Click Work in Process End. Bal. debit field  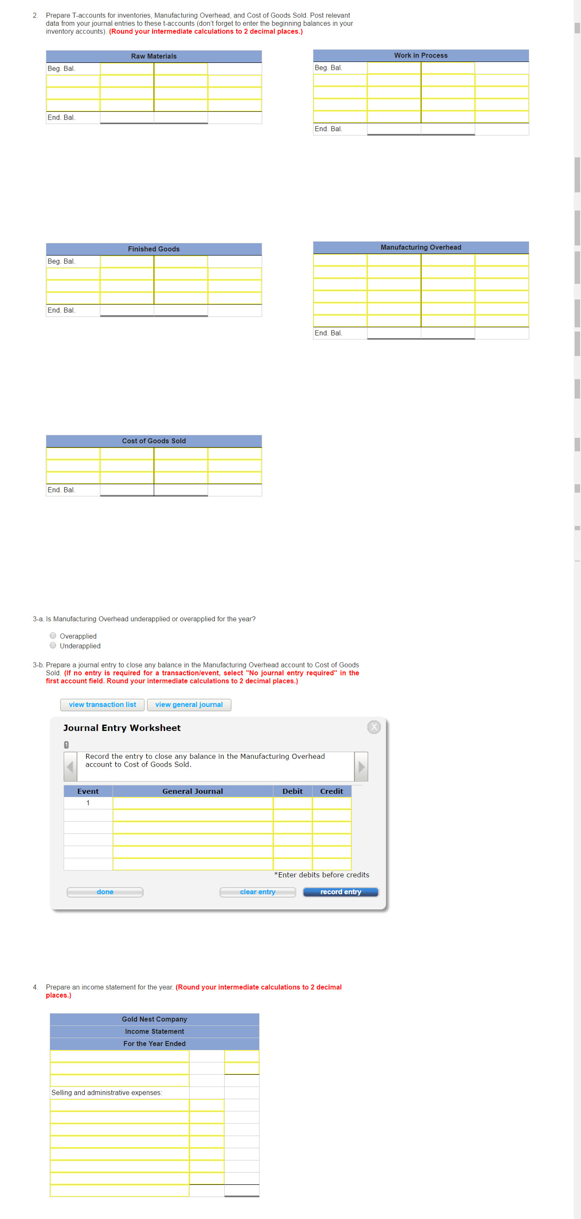394,129
